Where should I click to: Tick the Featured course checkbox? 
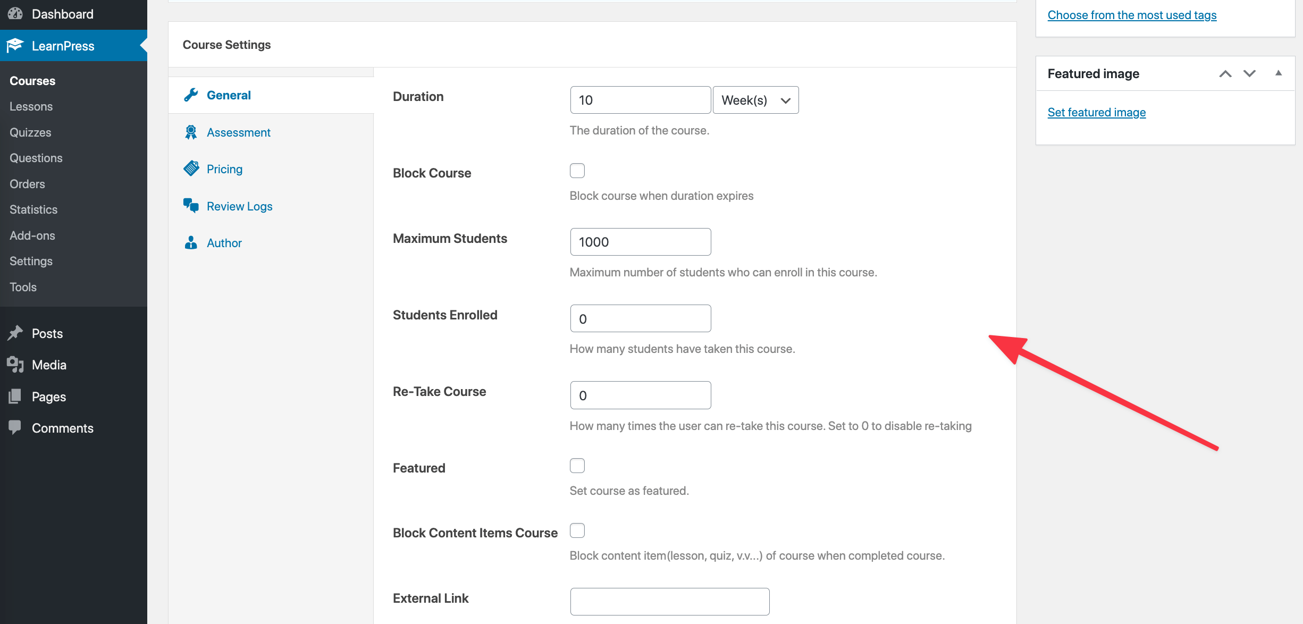pyautogui.click(x=577, y=466)
